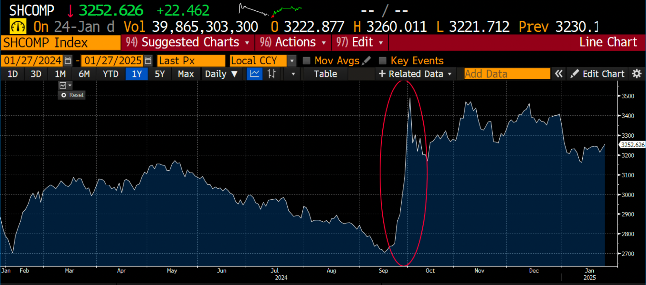Viewport: 646px width, 285px height.
Task: Select the YTD range tab
Action: (x=111, y=74)
